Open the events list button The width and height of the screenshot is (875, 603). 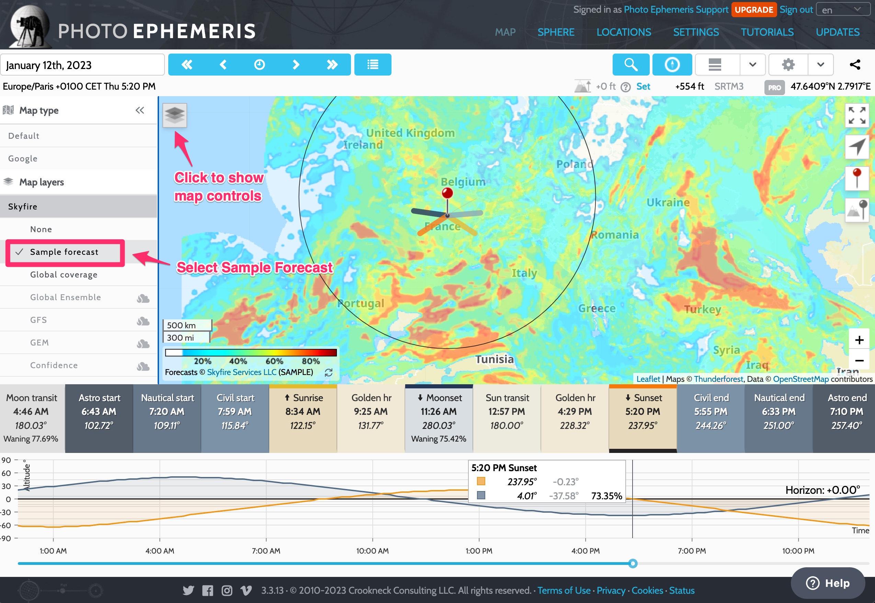tap(373, 65)
